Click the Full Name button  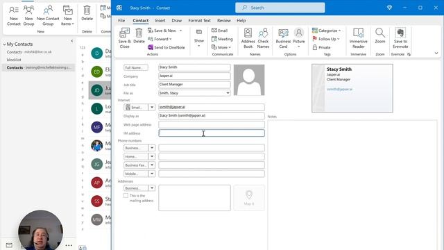point(136,68)
